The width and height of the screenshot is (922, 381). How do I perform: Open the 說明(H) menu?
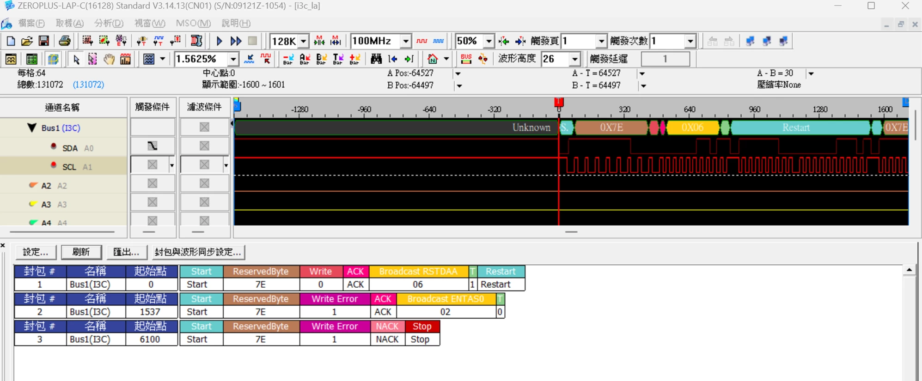coord(236,23)
